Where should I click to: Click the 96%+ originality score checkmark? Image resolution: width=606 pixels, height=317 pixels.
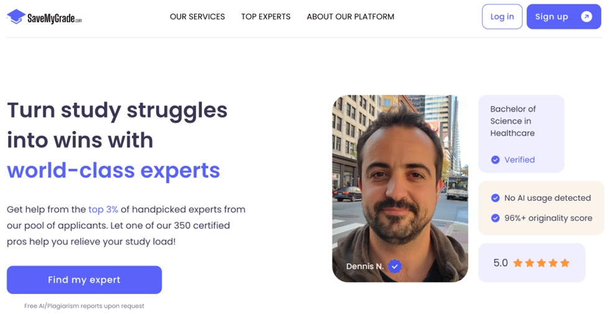[495, 218]
